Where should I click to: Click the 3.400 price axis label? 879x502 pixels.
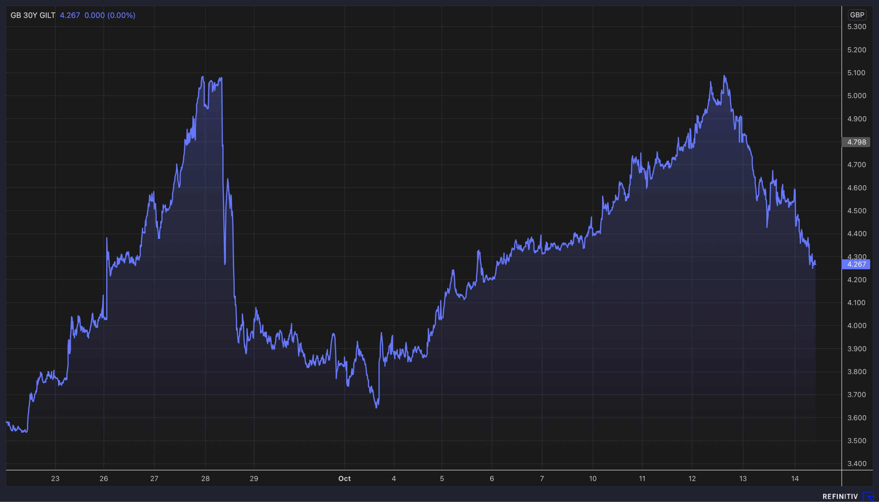click(x=857, y=464)
